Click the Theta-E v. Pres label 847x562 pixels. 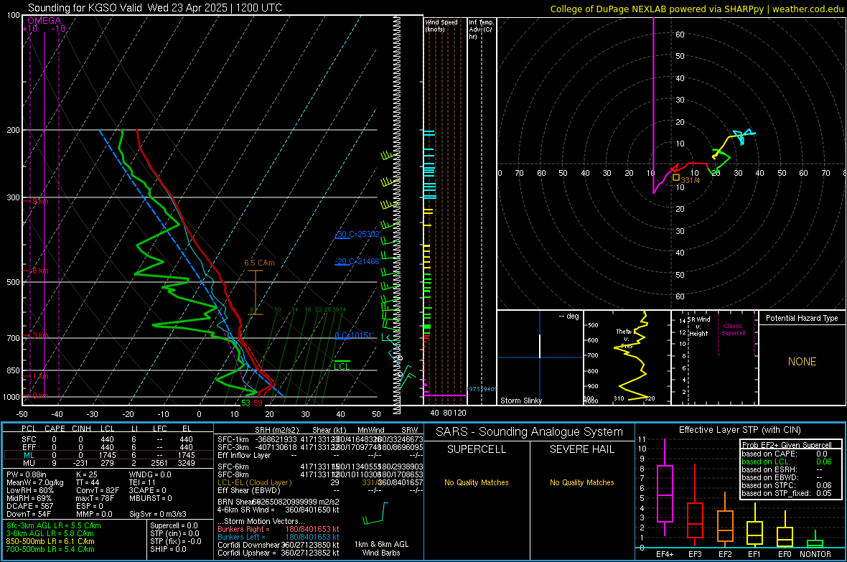pyautogui.click(x=625, y=338)
